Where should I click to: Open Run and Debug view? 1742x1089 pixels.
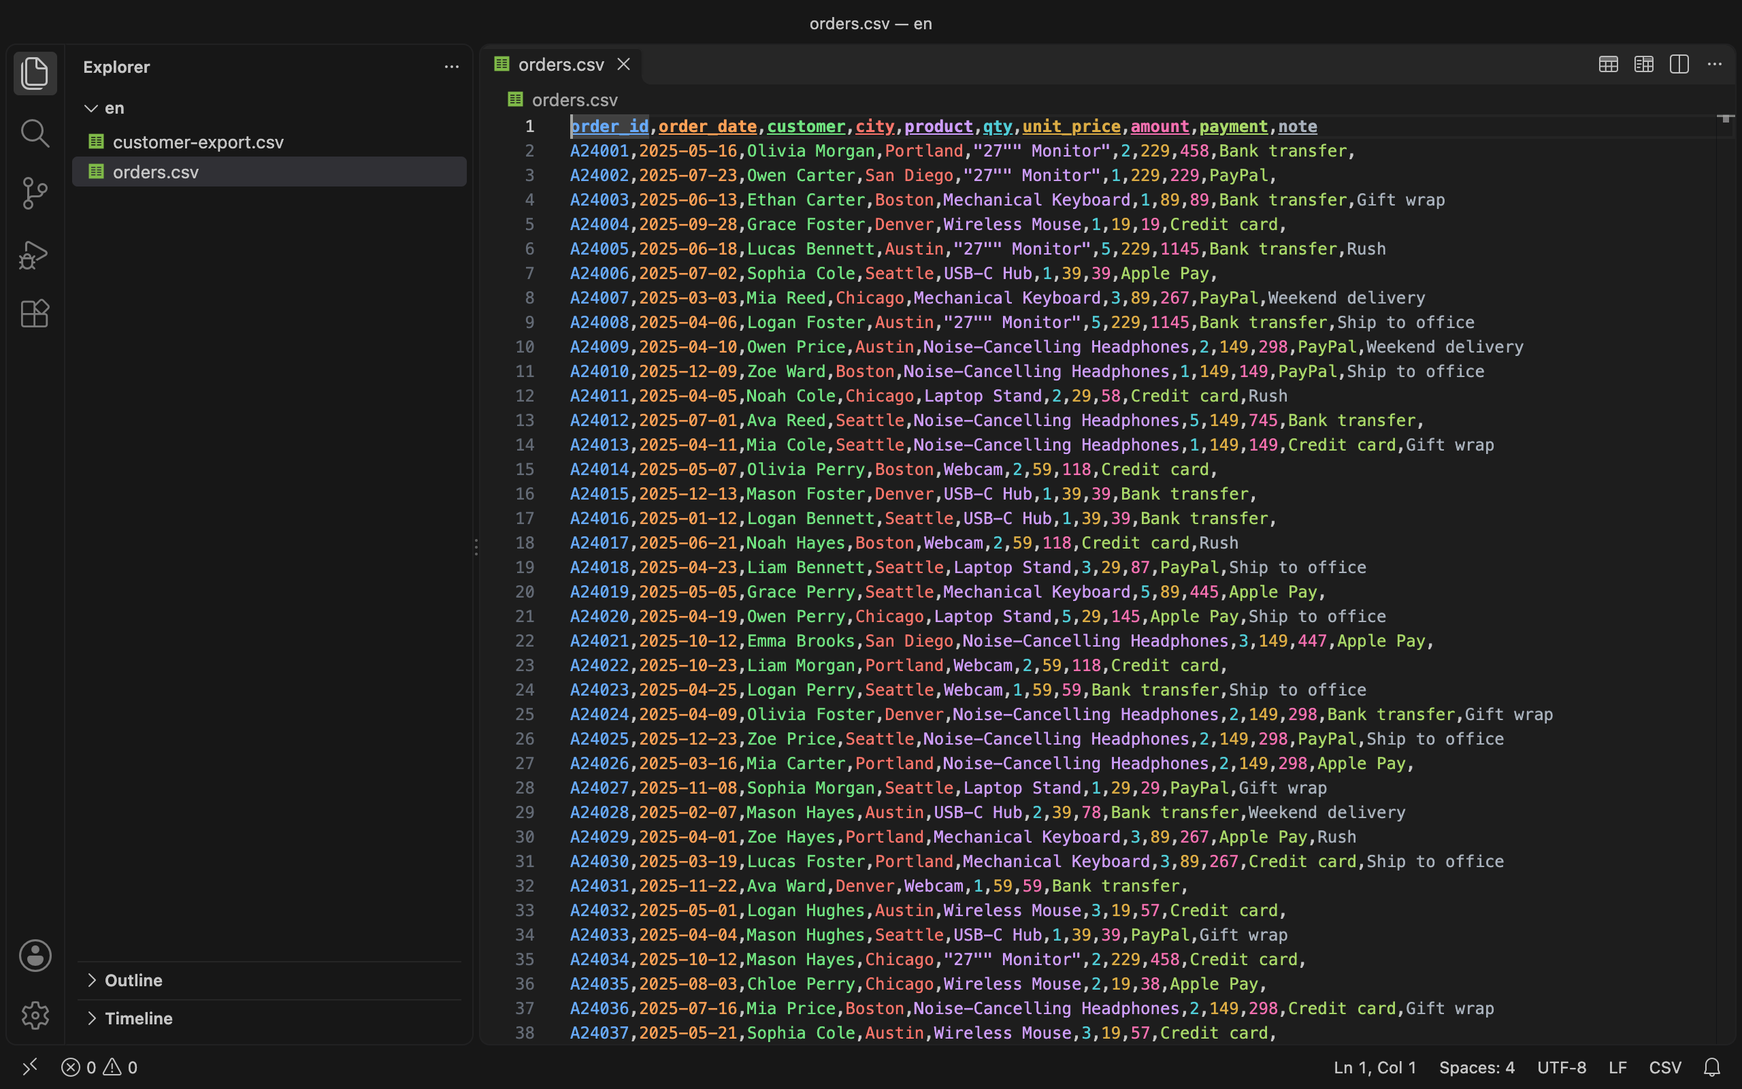35,255
